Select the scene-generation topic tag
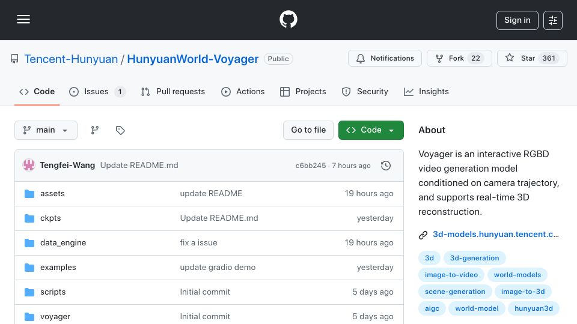 coord(455,292)
